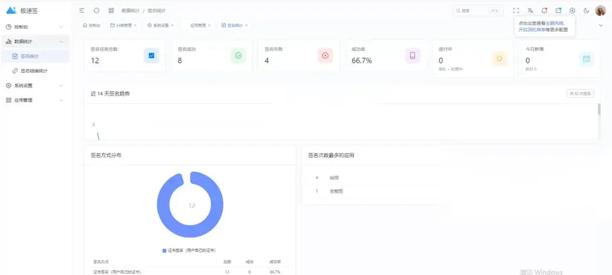Expand the 控制台 sidebar menu chevron
The height and width of the screenshot is (275, 612).
[x=61, y=27]
